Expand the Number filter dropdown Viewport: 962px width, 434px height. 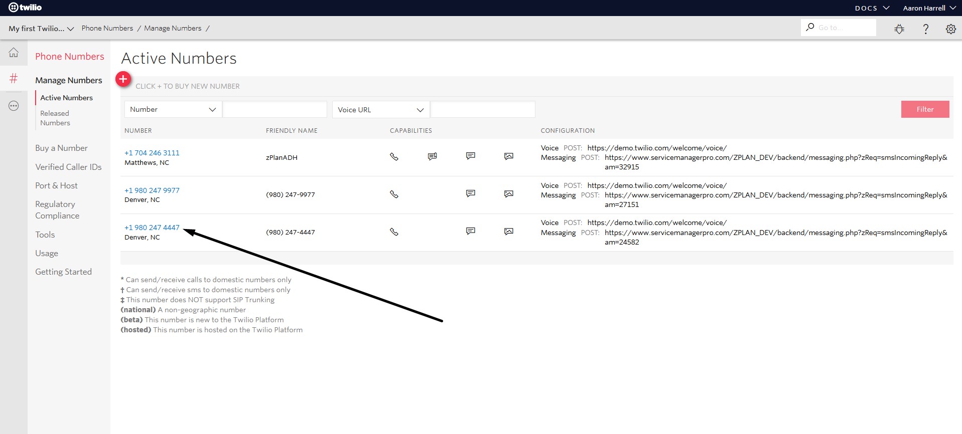point(173,109)
